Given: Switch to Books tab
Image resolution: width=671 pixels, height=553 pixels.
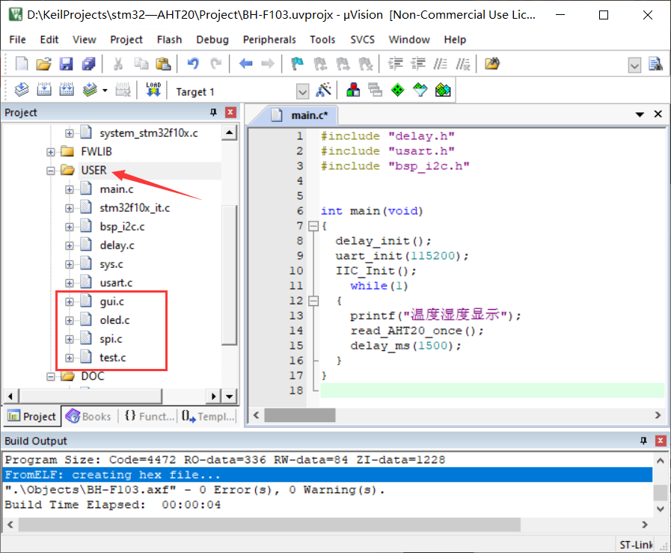Looking at the screenshot, I should (x=88, y=417).
